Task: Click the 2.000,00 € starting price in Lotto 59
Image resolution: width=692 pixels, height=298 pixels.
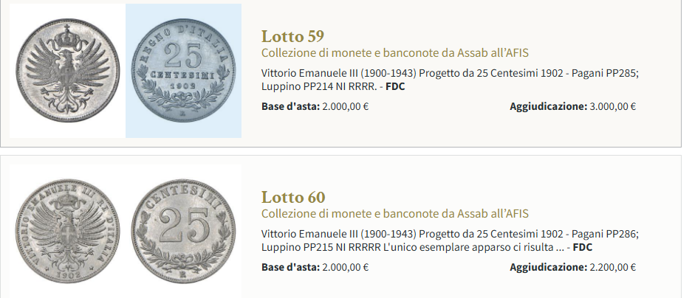Action: pyautogui.click(x=346, y=106)
